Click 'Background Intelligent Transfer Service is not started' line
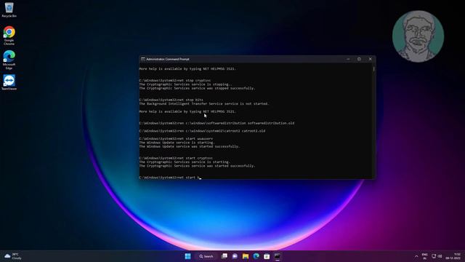Viewport: 465px width, 262px height. [204, 104]
